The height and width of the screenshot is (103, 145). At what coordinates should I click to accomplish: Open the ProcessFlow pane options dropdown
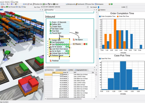tap(94, 10)
